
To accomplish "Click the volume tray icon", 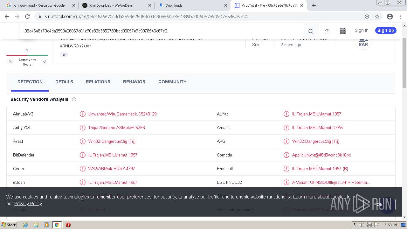I will click(362, 225).
